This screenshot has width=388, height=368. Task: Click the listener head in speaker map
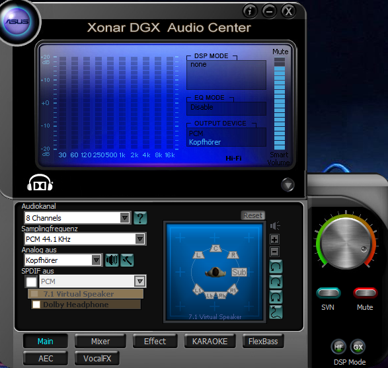coord(215,272)
